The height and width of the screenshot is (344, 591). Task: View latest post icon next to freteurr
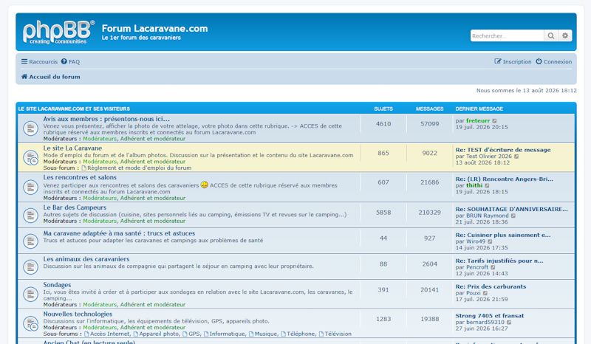494,121
